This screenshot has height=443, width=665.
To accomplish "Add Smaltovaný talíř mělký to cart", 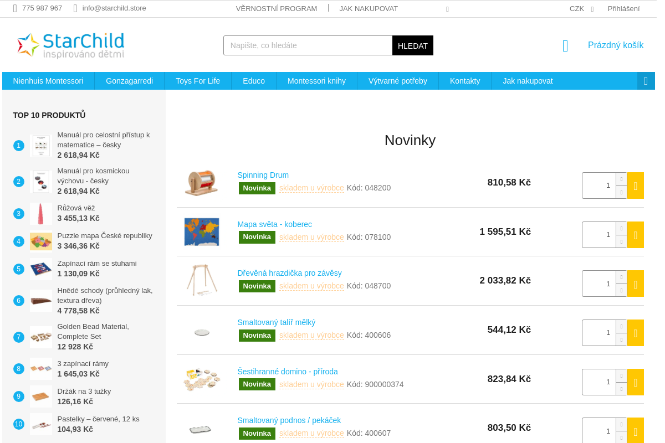I will [635, 333].
